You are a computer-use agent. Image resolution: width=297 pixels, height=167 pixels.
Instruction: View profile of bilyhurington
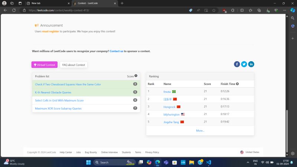pos(172,115)
